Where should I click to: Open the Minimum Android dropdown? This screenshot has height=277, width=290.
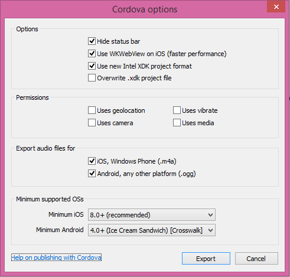pyautogui.click(x=152, y=230)
